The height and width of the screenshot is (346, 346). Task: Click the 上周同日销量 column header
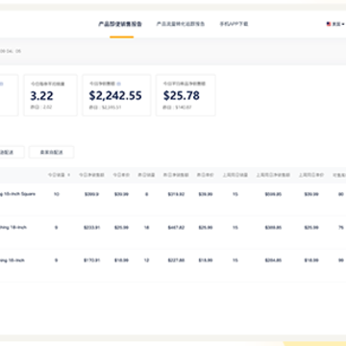click(x=235, y=175)
